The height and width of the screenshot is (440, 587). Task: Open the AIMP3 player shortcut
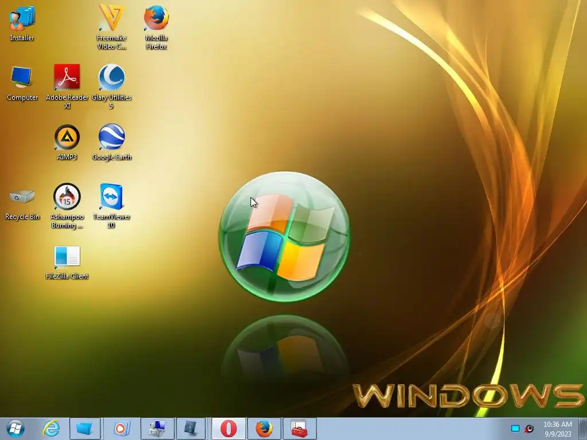(67, 142)
